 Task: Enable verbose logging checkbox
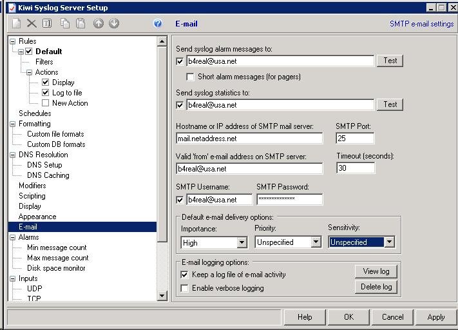185,288
